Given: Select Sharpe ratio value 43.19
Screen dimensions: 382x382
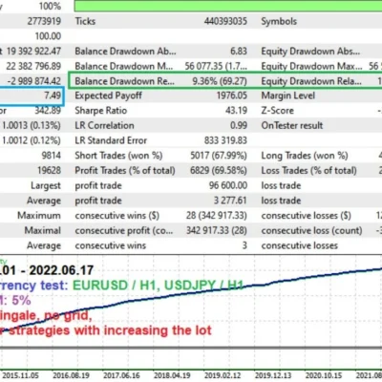Looking at the screenshot, I should (236, 111).
